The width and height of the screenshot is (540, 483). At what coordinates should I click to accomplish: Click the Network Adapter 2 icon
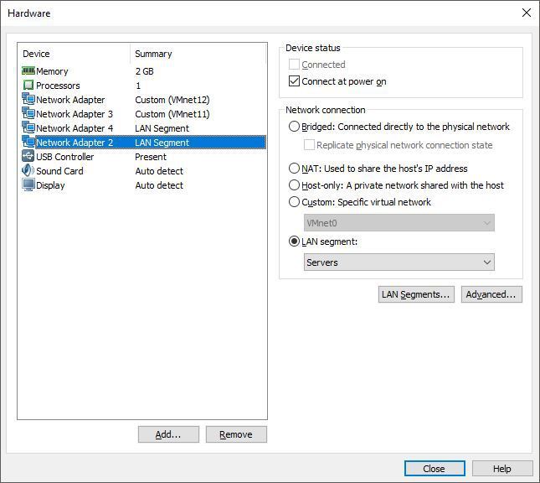[28, 142]
